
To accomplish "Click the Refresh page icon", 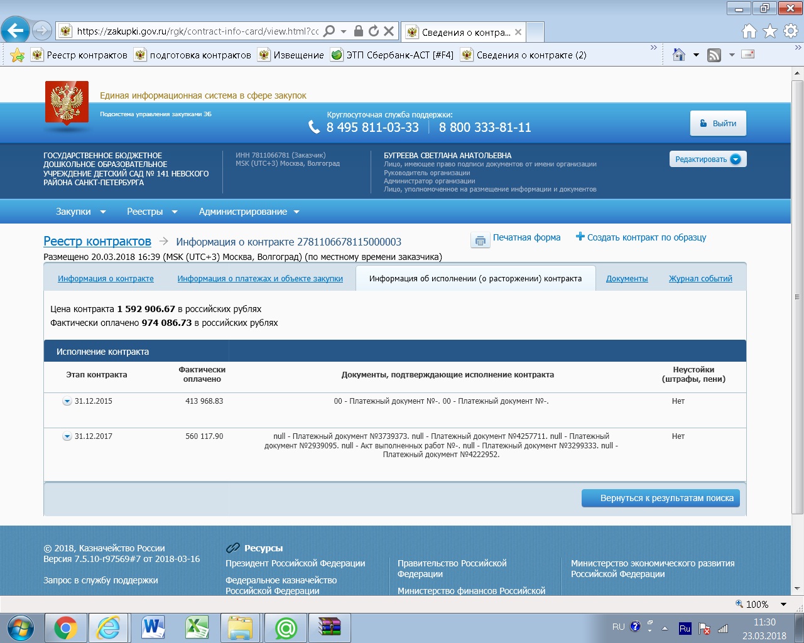I will (374, 31).
